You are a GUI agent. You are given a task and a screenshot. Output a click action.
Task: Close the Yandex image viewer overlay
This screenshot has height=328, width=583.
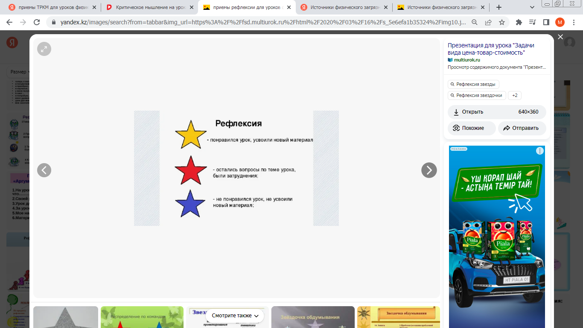[560, 37]
